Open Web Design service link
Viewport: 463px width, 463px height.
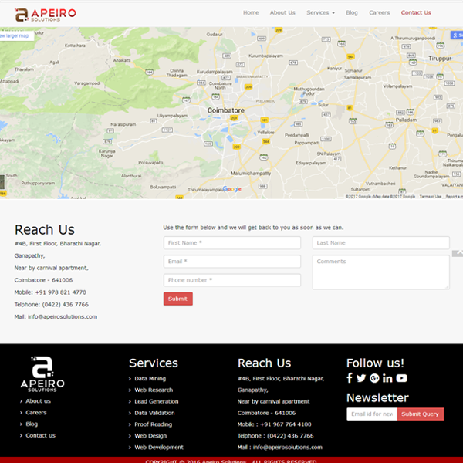point(150,436)
